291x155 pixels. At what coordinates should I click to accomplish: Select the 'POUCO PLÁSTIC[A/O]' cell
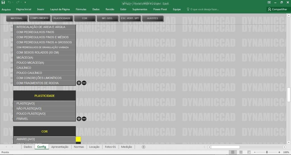pos(45,114)
